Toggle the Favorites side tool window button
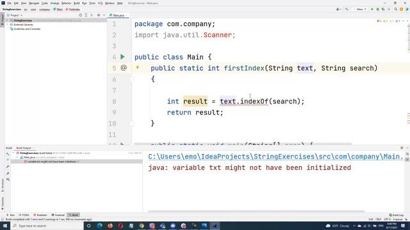This screenshot has width=410, height=230. pyautogui.click(x=3, y=203)
